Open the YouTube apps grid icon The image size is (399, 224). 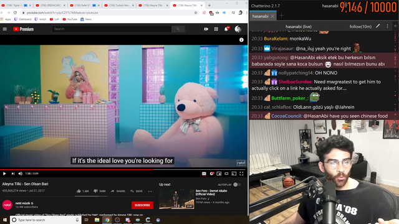click(x=216, y=29)
